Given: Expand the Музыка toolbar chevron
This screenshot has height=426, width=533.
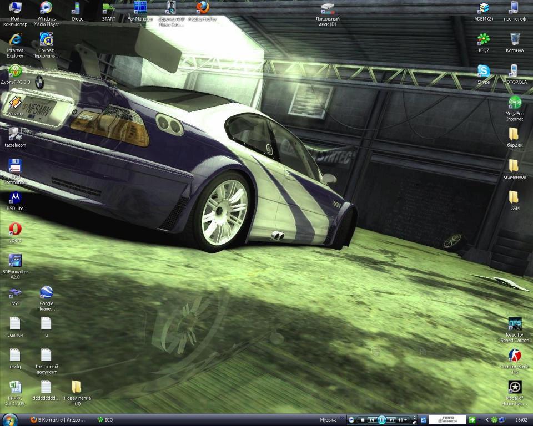Looking at the screenshot, I should click(342, 418).
